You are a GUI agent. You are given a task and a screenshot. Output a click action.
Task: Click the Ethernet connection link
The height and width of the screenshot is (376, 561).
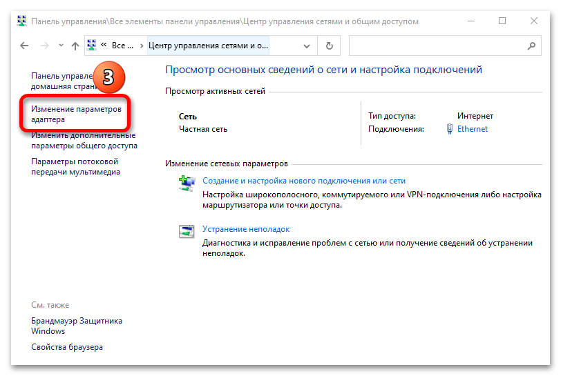pyautogui.click(x=473, y=129)
